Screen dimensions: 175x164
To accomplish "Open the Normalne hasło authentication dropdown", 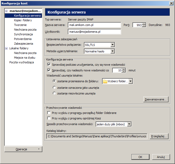I will click(x=112, y=51).
